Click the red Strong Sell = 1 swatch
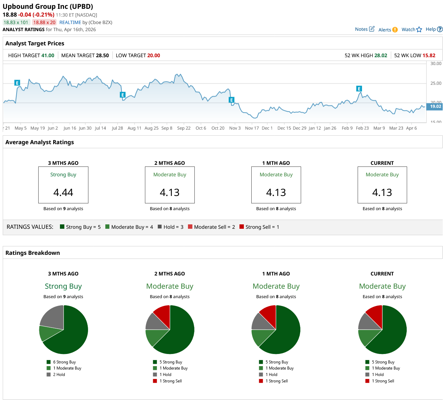The image size is (443, 400). (x=241, y=227)
